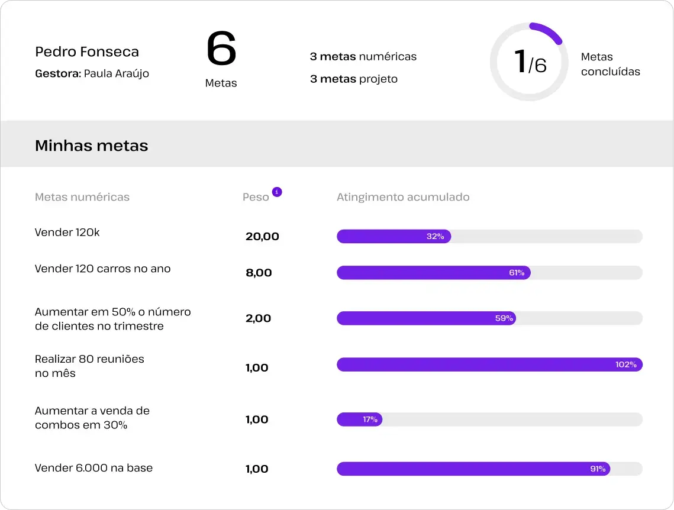Viewport: 674px width, 510px height.
Task: Select the Aumentar a venda de combos goal
Action: coord(92,418)
